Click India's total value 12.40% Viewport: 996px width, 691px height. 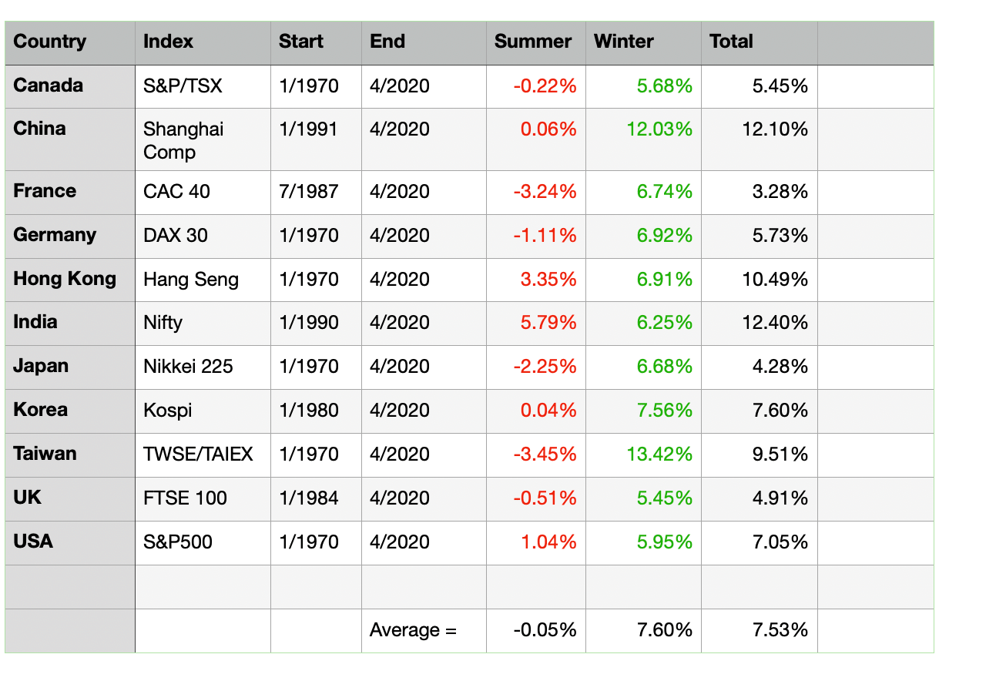tap(775, 322)
